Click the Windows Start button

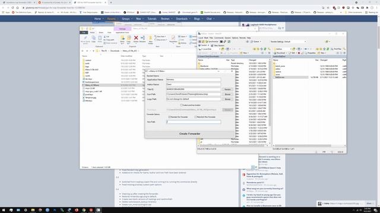click(x=4, y=210)
